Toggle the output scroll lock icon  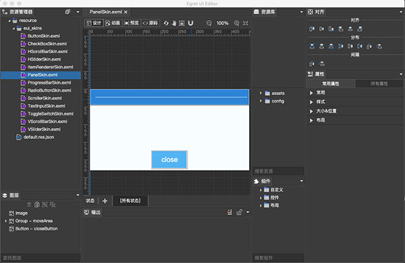pos(239,212)
